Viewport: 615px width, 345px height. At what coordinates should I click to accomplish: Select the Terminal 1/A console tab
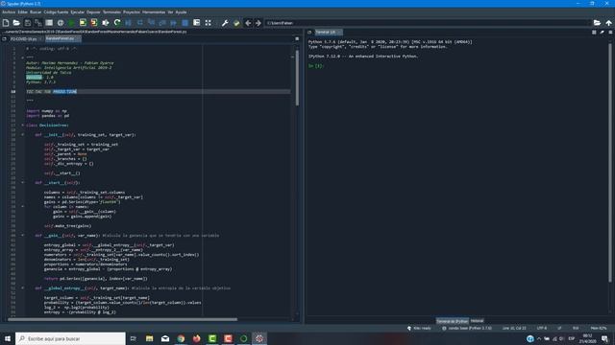click(328, 32)
